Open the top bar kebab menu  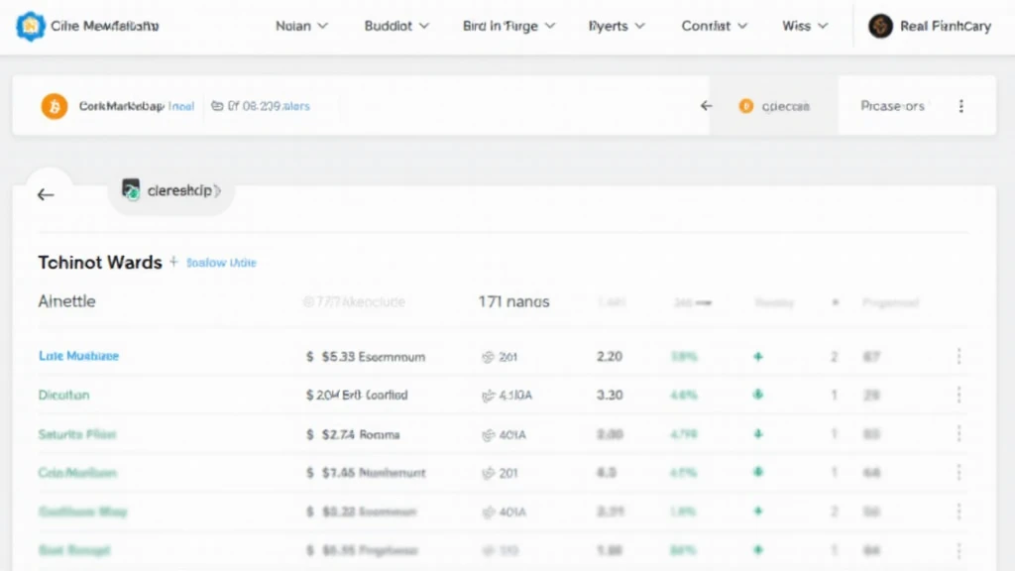click(961, 106)
